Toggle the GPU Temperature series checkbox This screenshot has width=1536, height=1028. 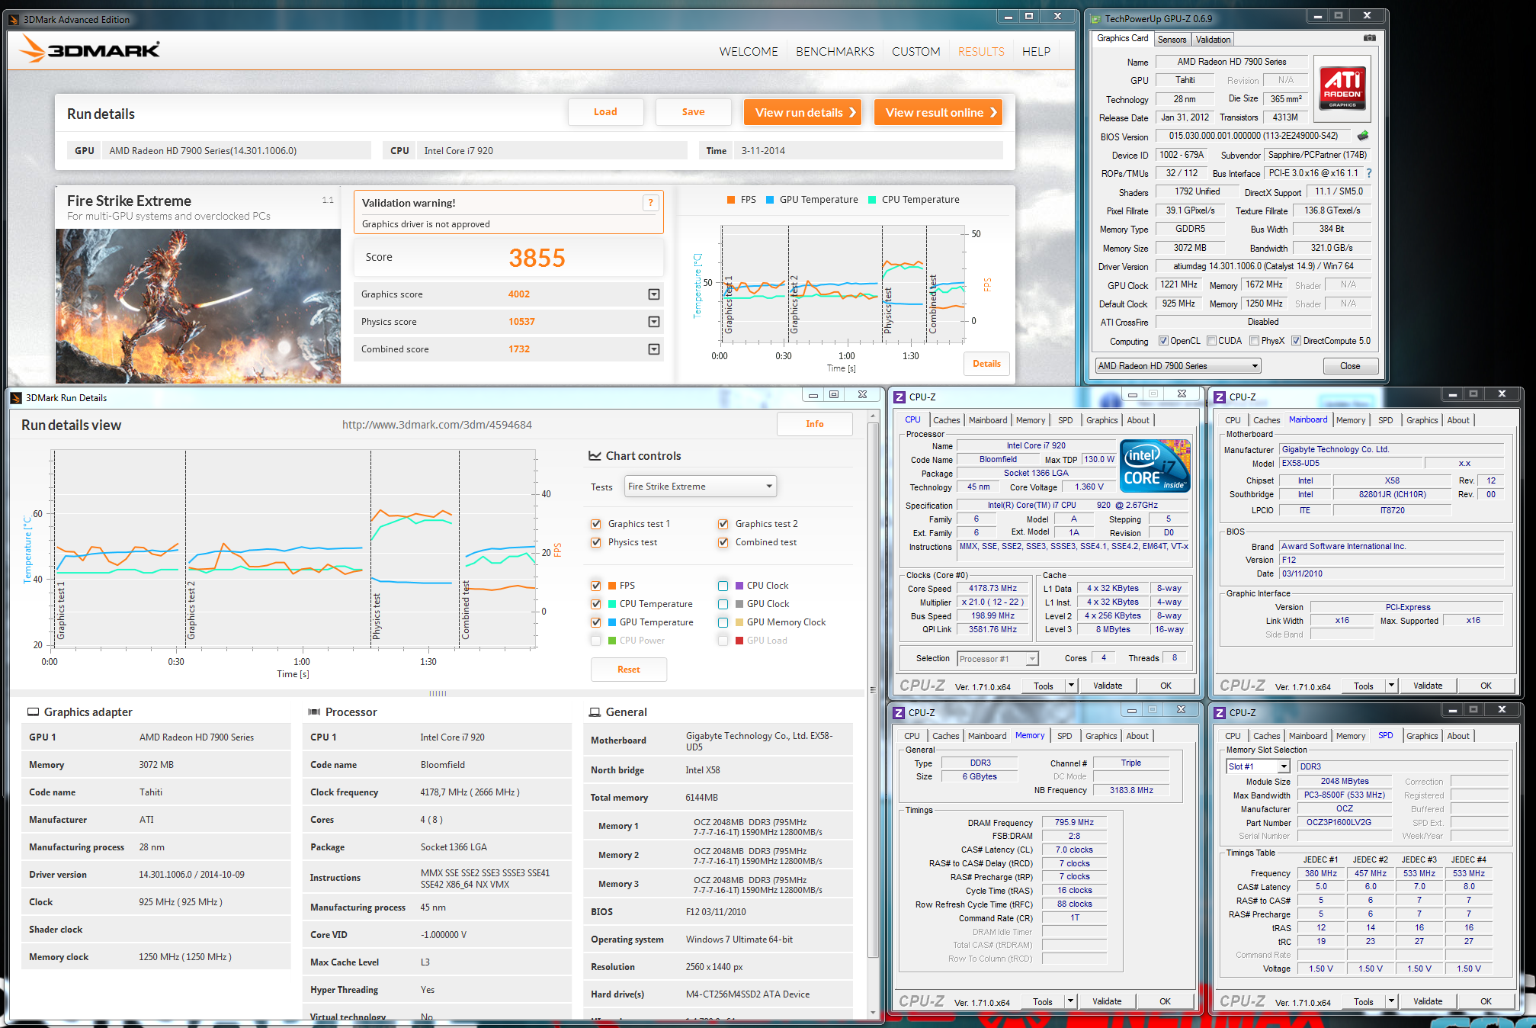(x=596, y=622)
